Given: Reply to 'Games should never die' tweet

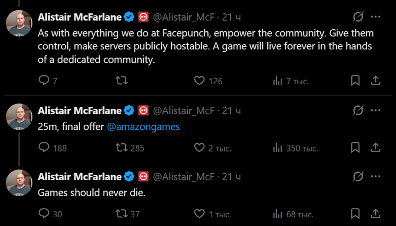Looking at the screenshot, I should click(x=45, y=214).
